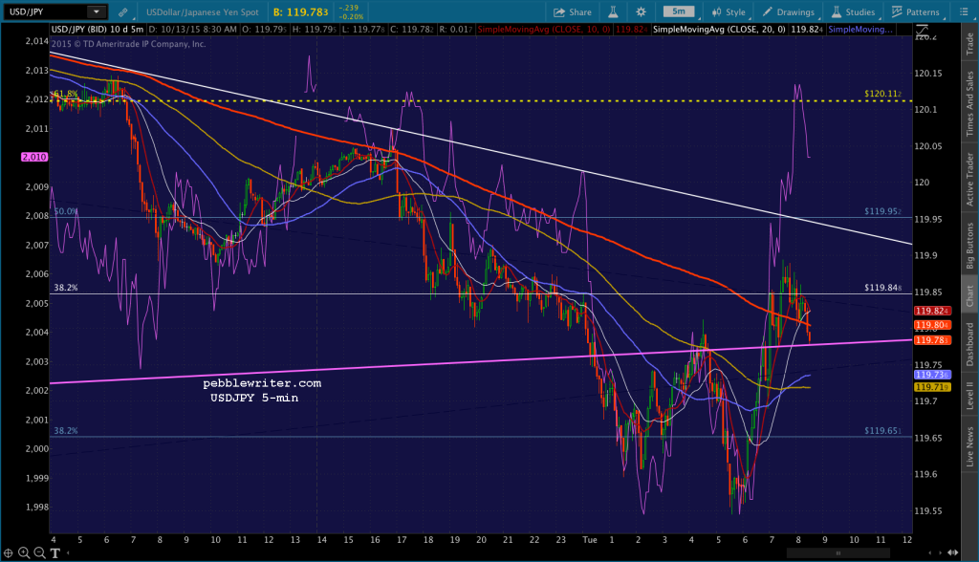
Task: Open the flask thinkScript editor icon
Action: 613,11
